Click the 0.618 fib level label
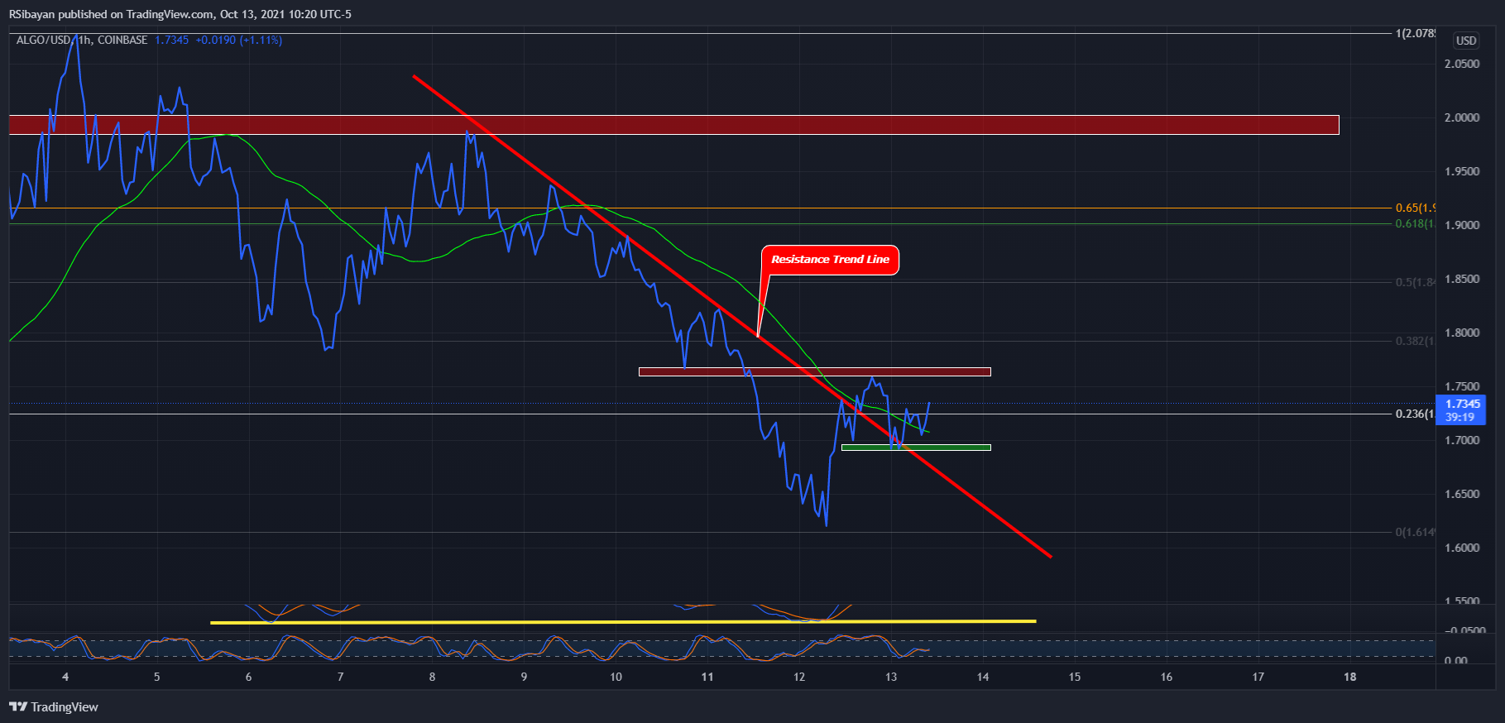 (1415, 223)
